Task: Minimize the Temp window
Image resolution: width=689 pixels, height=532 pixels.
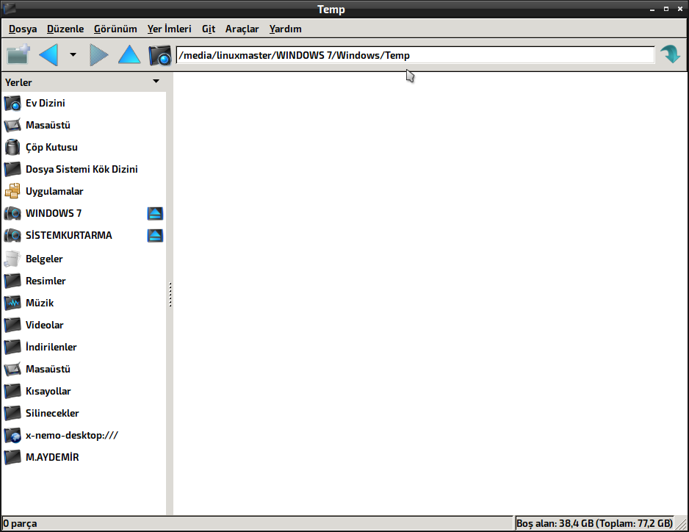Action: (652, 10)
